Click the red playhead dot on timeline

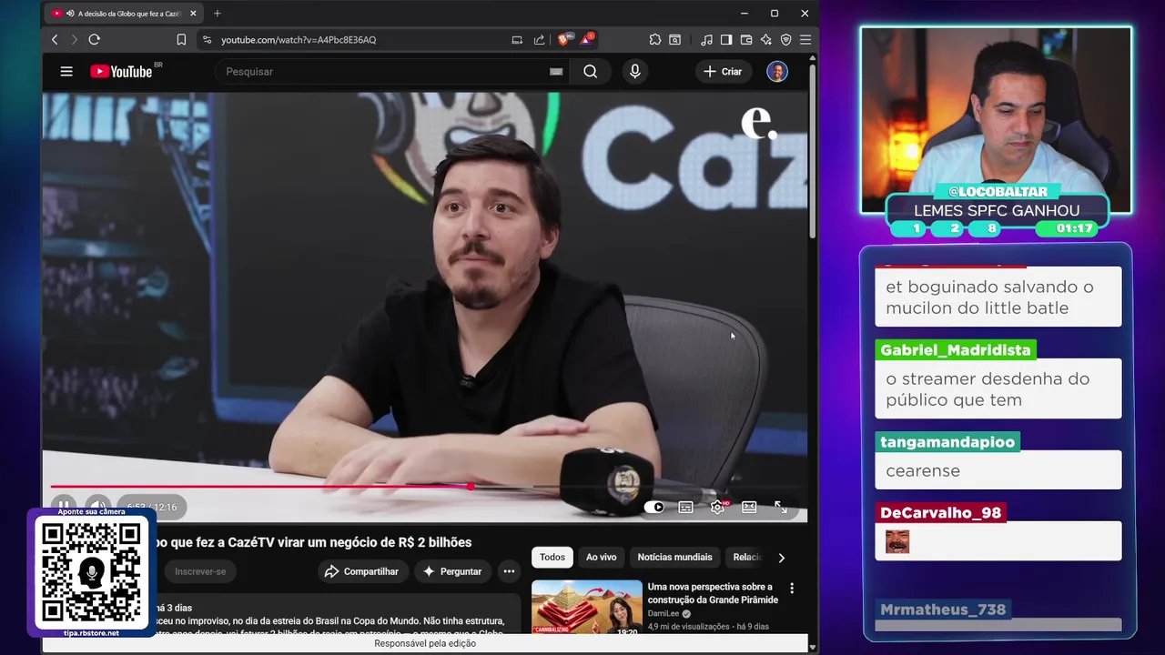click(471, 487)
